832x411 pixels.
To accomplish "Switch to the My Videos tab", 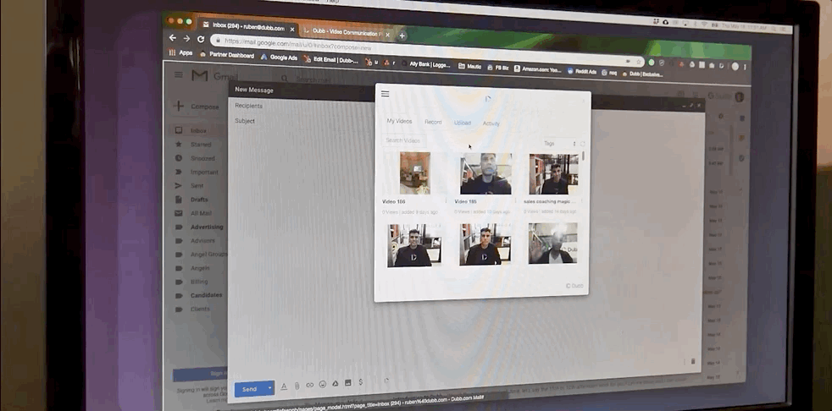I will 399,121.
